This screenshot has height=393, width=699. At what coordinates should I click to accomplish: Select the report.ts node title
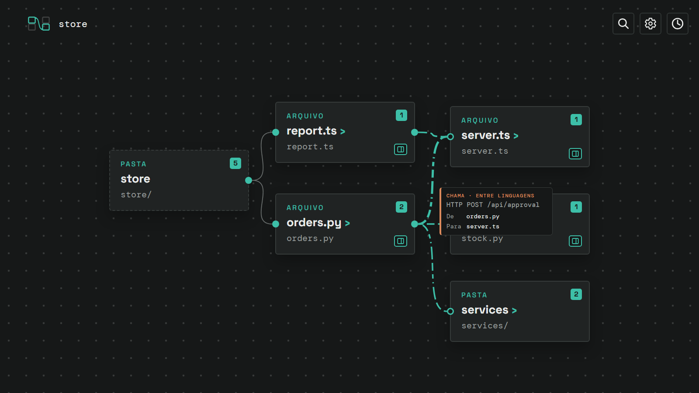pyautogui.click(x=311, y=131)
